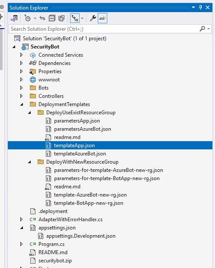Image resolution: width=215 pixels, height=268 pixels.
Task: Select appsettings.json file
Action: pos(57,228)
